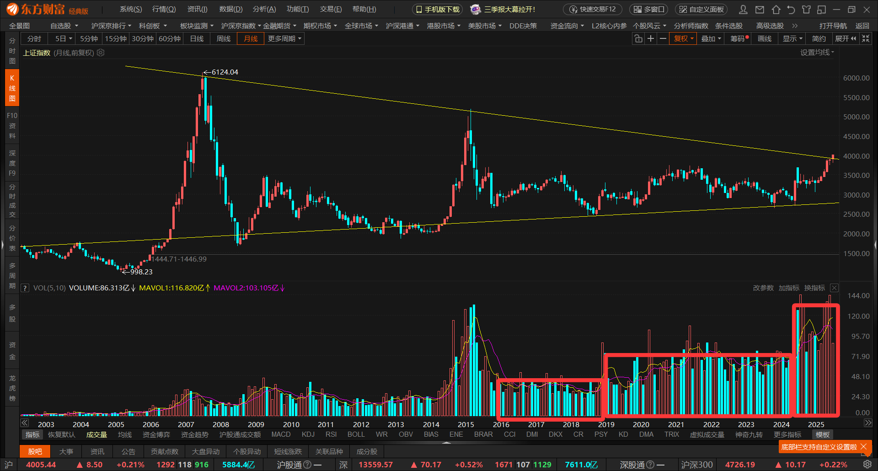Expand the 设置均线 dropdown
Screen dimensions: 878x471
[817, 53]
